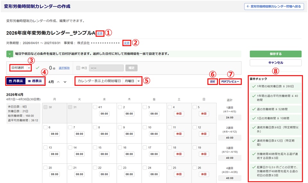
Task: Click the 選択解除 link
Action: pos(64,68)
